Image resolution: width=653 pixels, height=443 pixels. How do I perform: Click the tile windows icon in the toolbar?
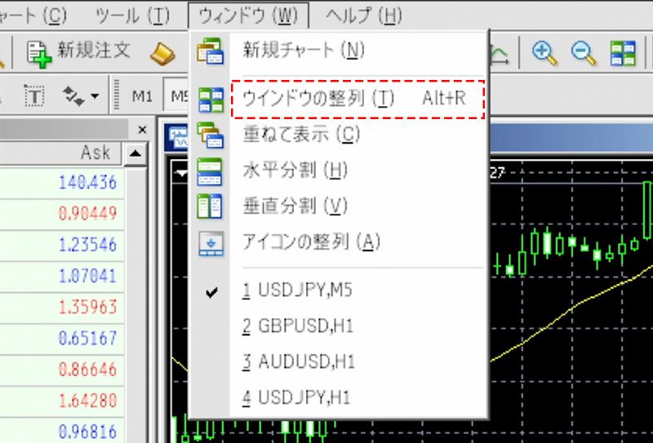623,53
